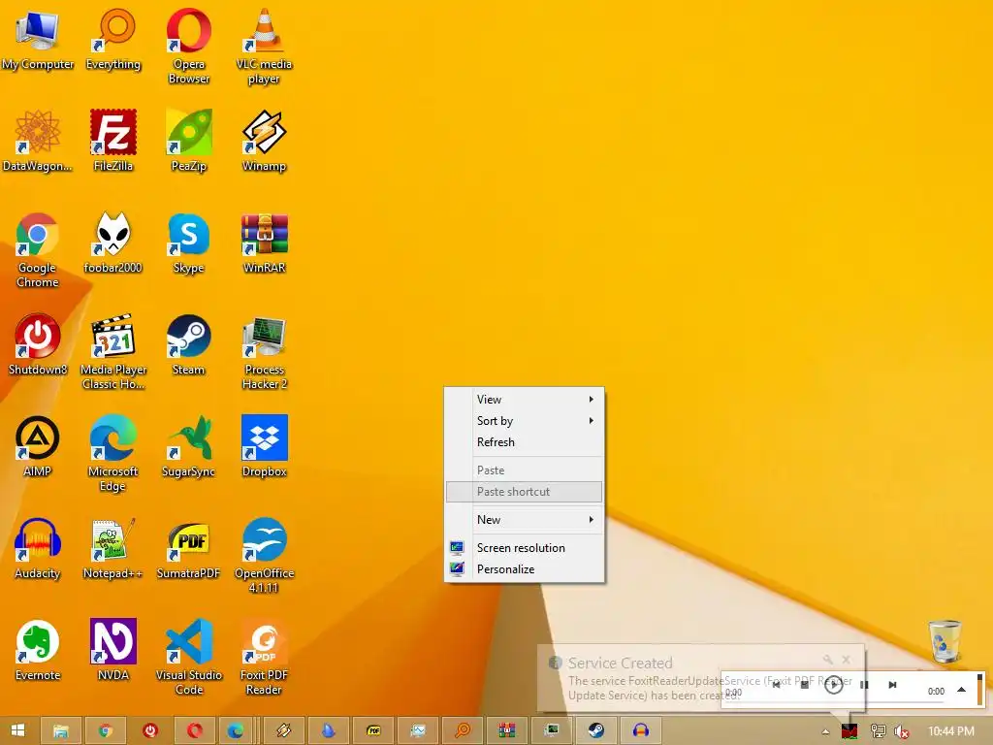
Task: Open settings wrench on Service Created notification
Action: [828, 660]
